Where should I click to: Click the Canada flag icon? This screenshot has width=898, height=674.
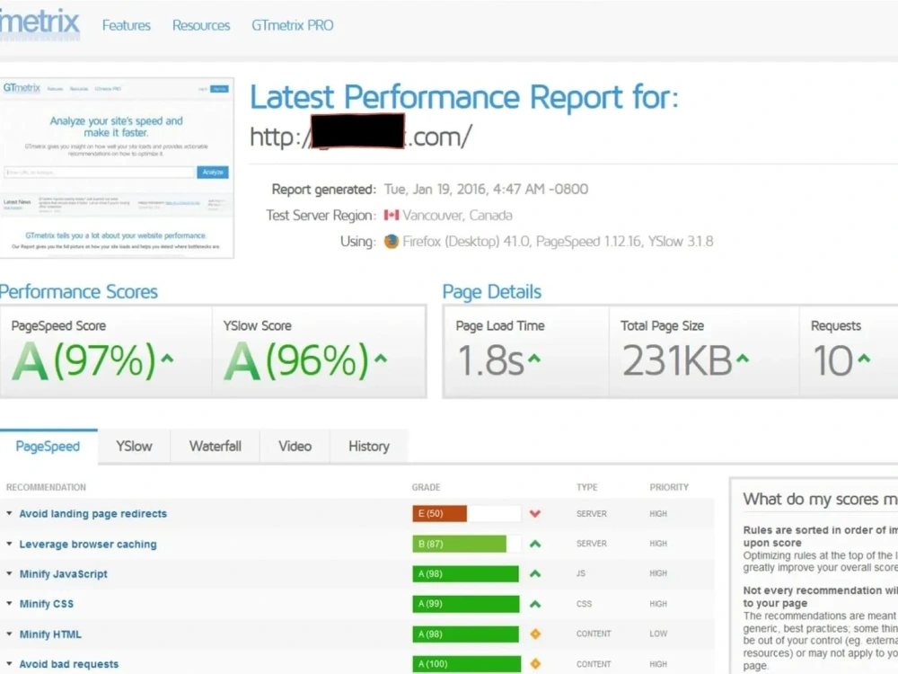click(x=392, y=215)
